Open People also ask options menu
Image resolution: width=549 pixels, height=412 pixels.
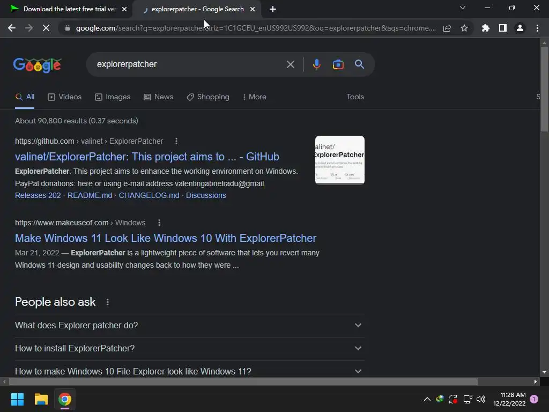click(107, 302)
